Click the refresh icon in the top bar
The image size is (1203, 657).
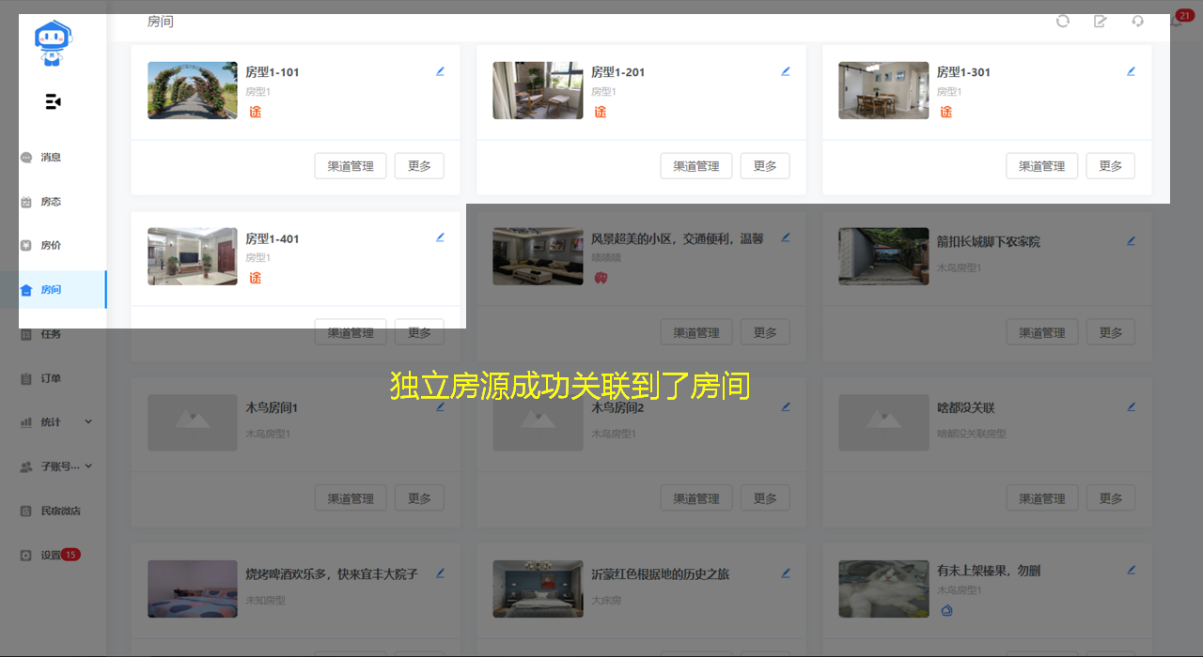point(1063,21)
